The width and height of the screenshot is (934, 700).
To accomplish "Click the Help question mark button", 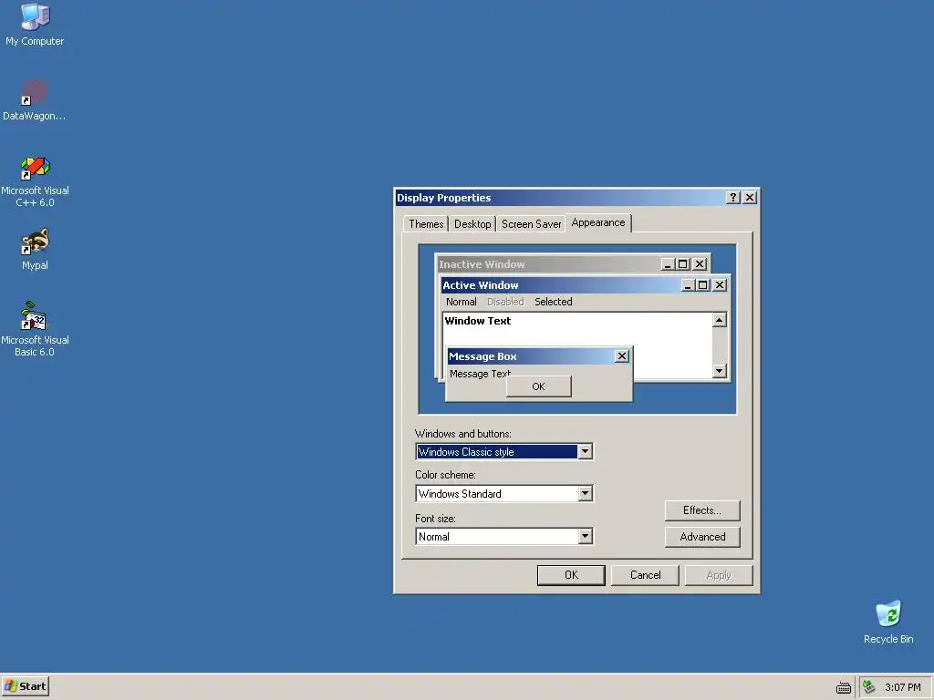I will coord(733,198).
